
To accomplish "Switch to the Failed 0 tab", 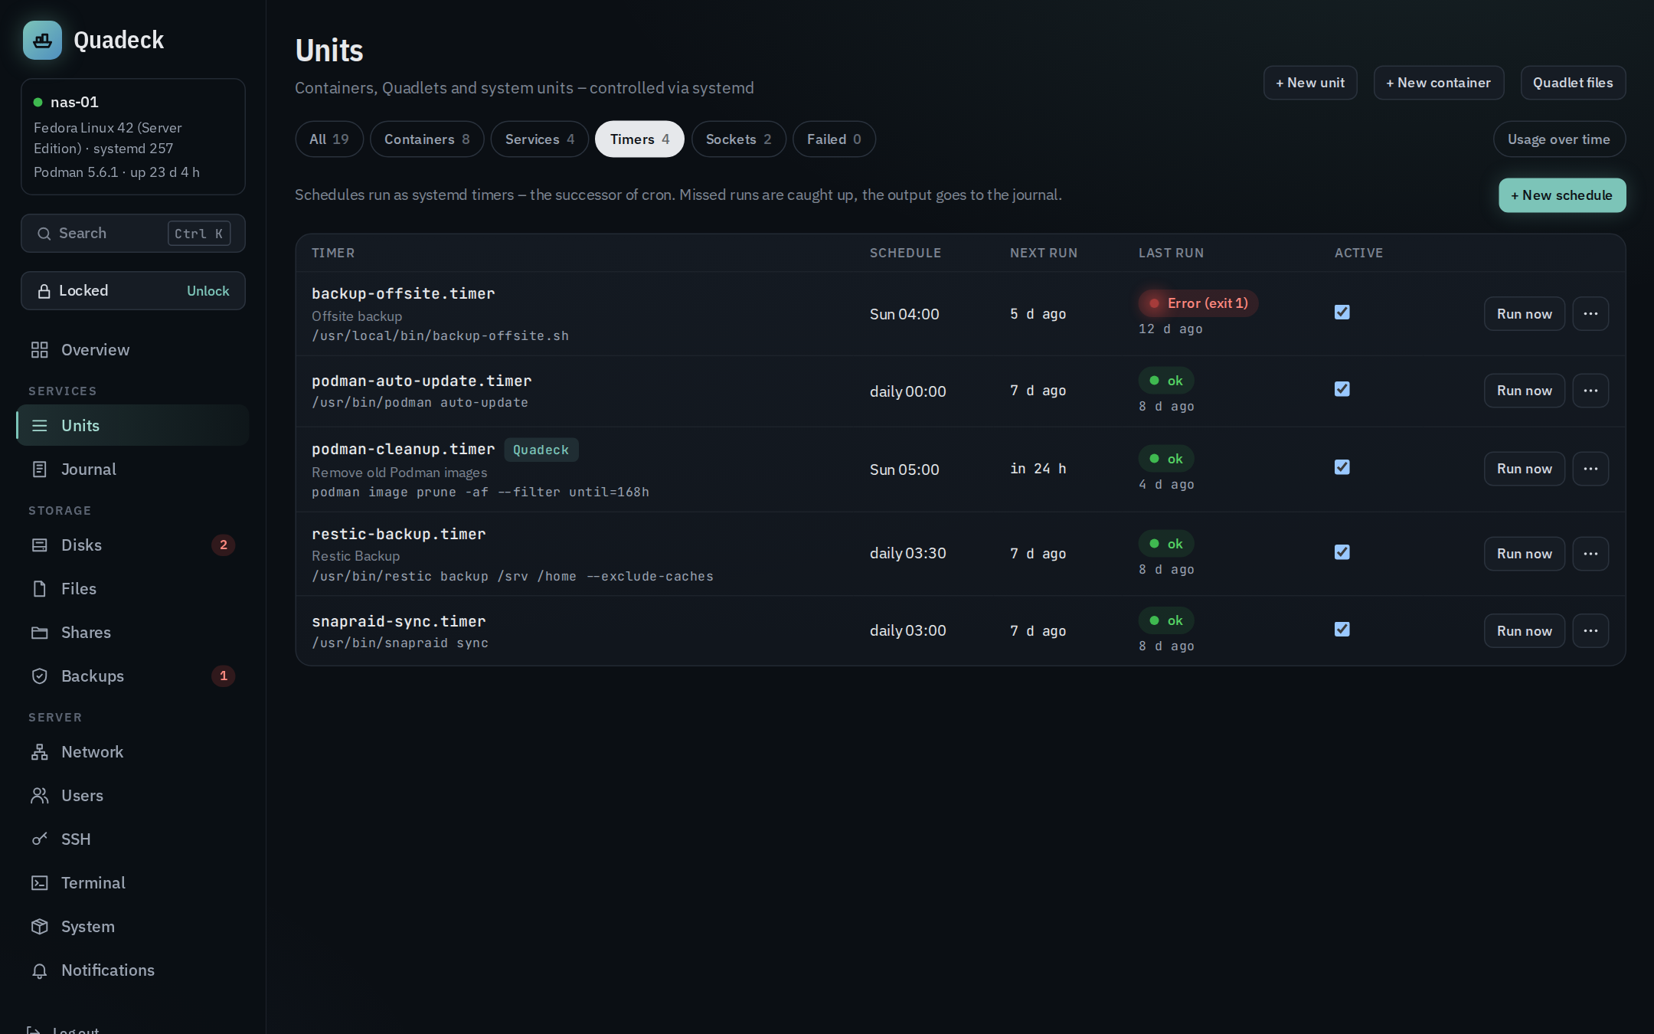I will coord(834,139).
